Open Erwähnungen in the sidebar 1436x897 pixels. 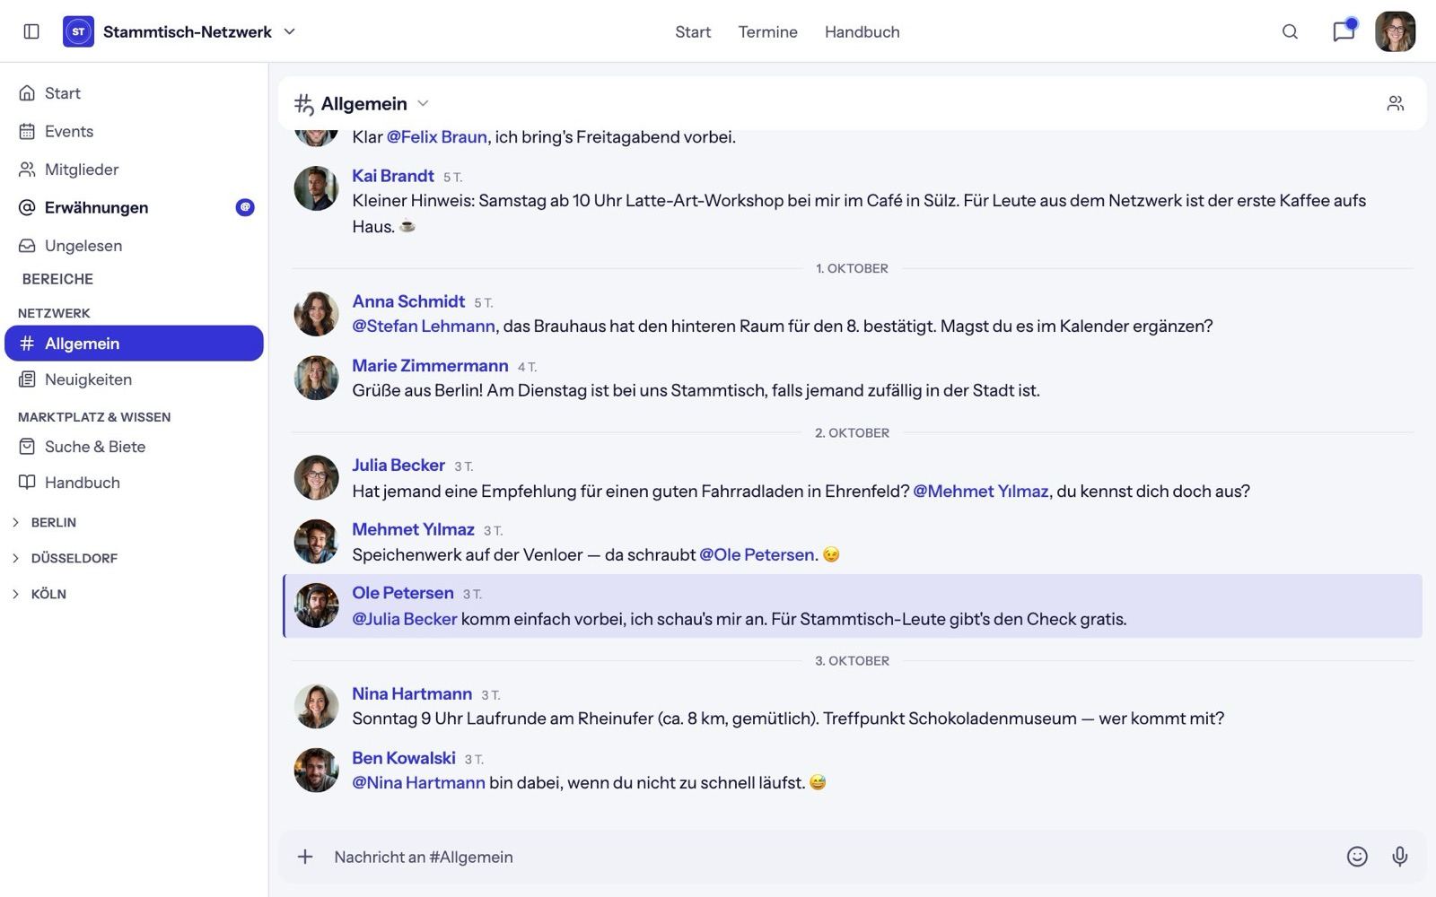pyautogui.click(x=134, y=207)
